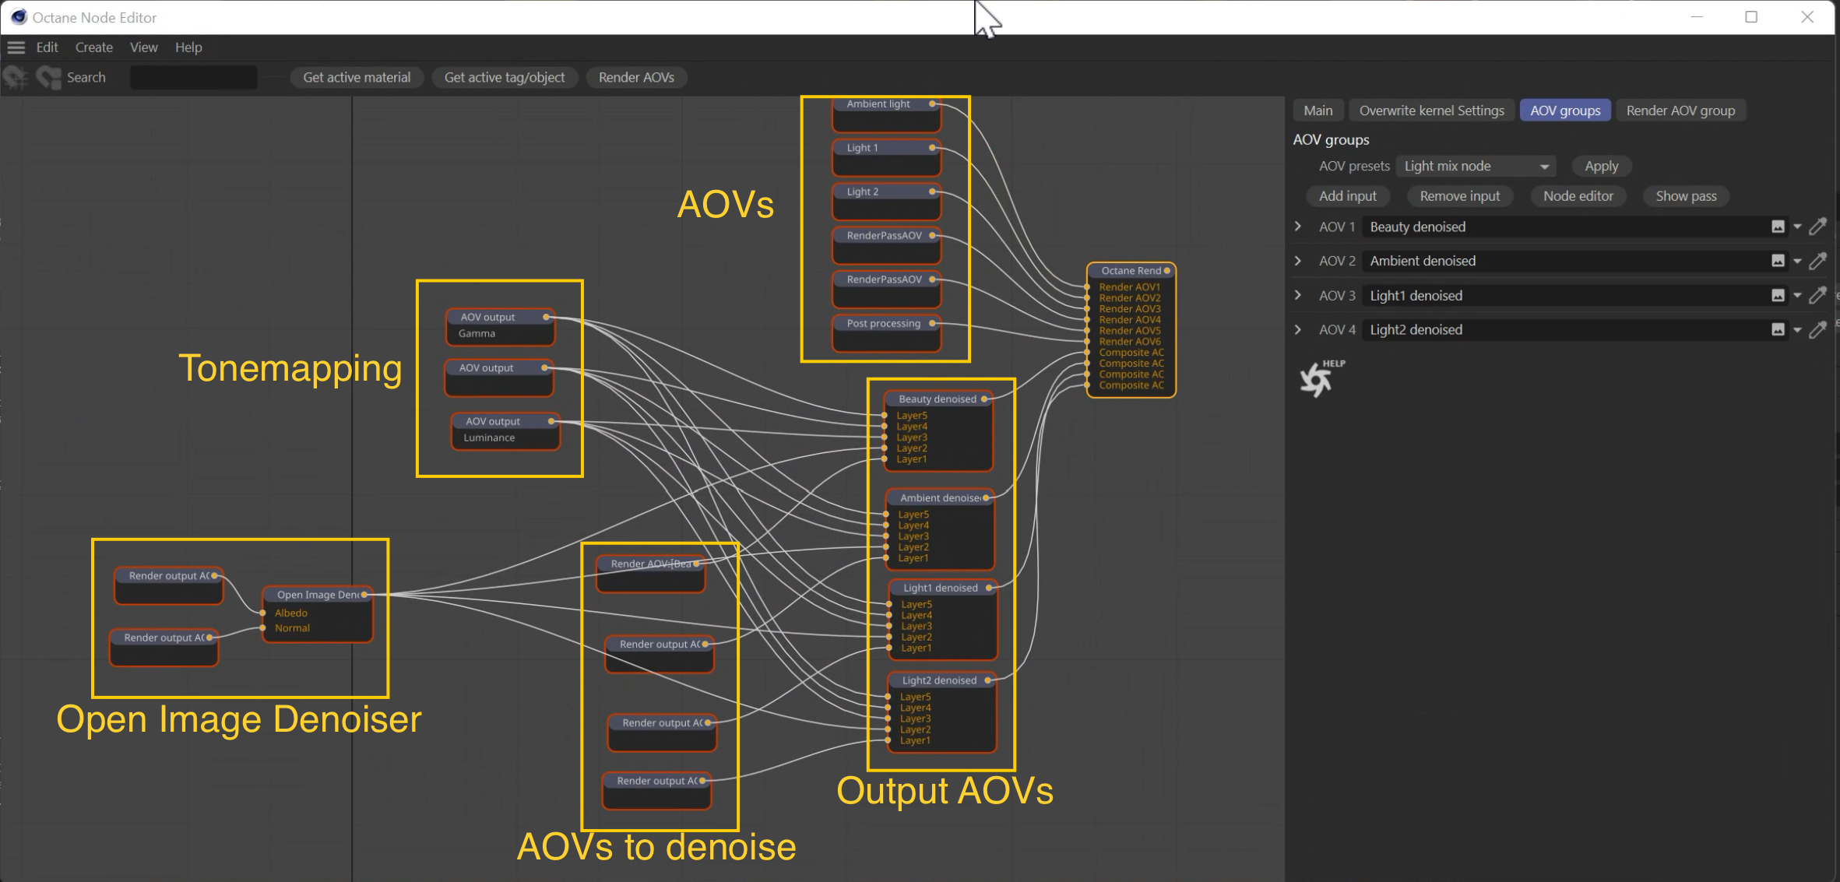The image size is (1840, 882).
Task: Expand the AOV 1 row chevron
Action: click(x=1298, y=227)
